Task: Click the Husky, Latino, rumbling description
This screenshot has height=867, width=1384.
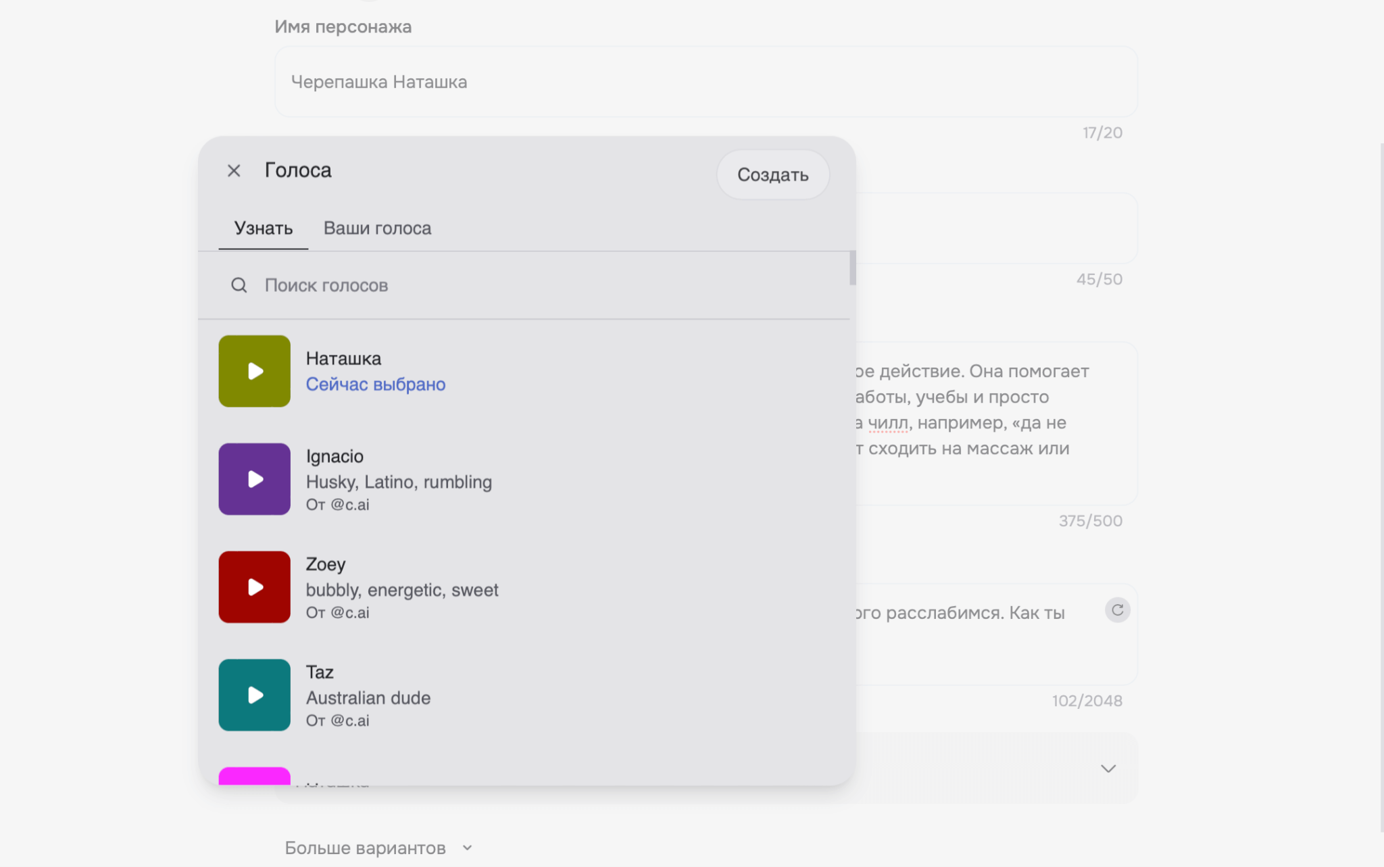Action: (x=399, y=482)
